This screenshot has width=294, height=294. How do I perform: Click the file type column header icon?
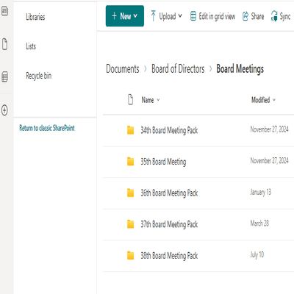131,100
